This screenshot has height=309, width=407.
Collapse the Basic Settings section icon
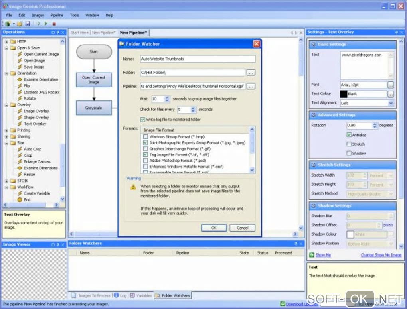(x=313, y=44)
